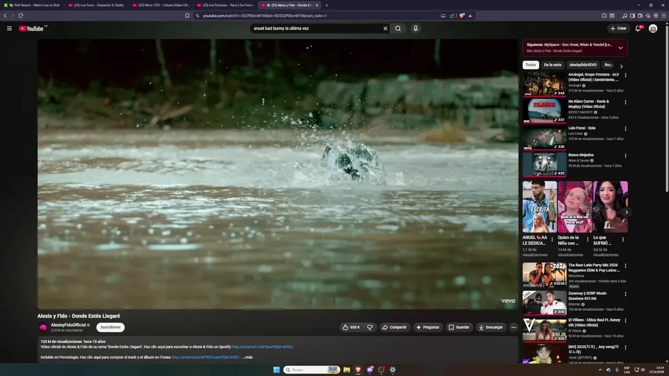
Task: Open the browser sidebar panel icon
Action: (x=632, y=16)
